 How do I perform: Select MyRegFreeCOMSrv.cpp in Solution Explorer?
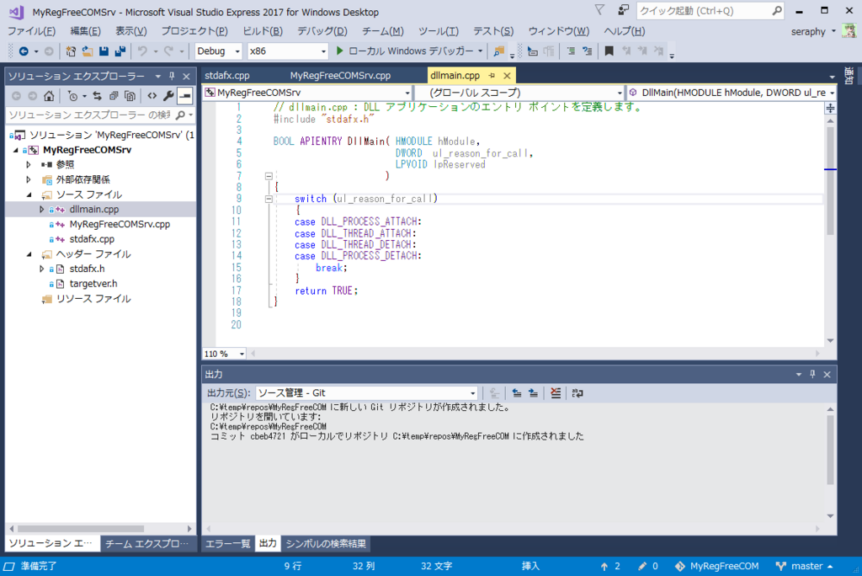pos(120,225)
